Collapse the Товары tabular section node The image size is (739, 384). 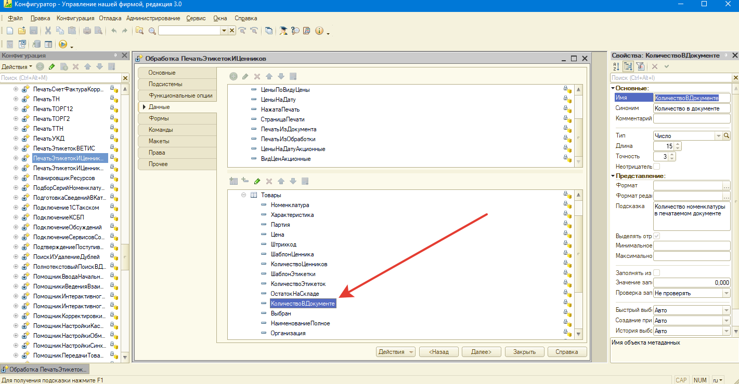point(243,195)
